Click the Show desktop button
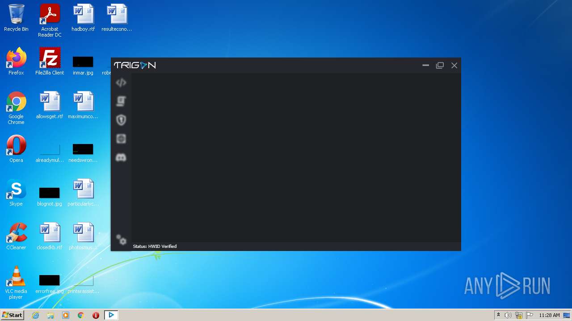 (568, 315)
